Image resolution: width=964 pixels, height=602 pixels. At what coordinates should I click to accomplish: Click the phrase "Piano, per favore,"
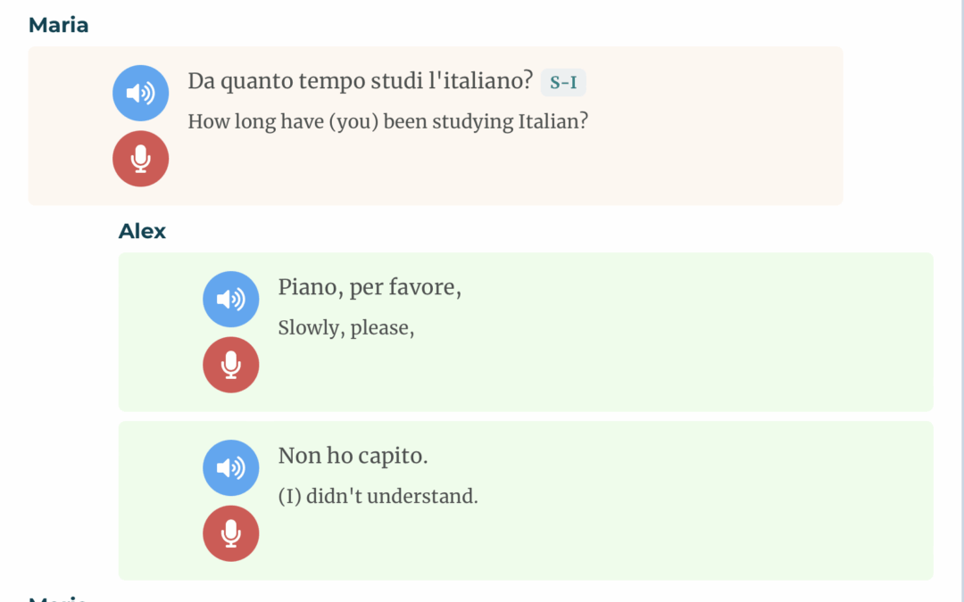(x=370, y=287)
